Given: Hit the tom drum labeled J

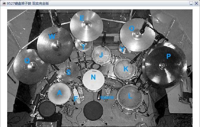Looking at the screenshot, I should click(x=102, y=55).
